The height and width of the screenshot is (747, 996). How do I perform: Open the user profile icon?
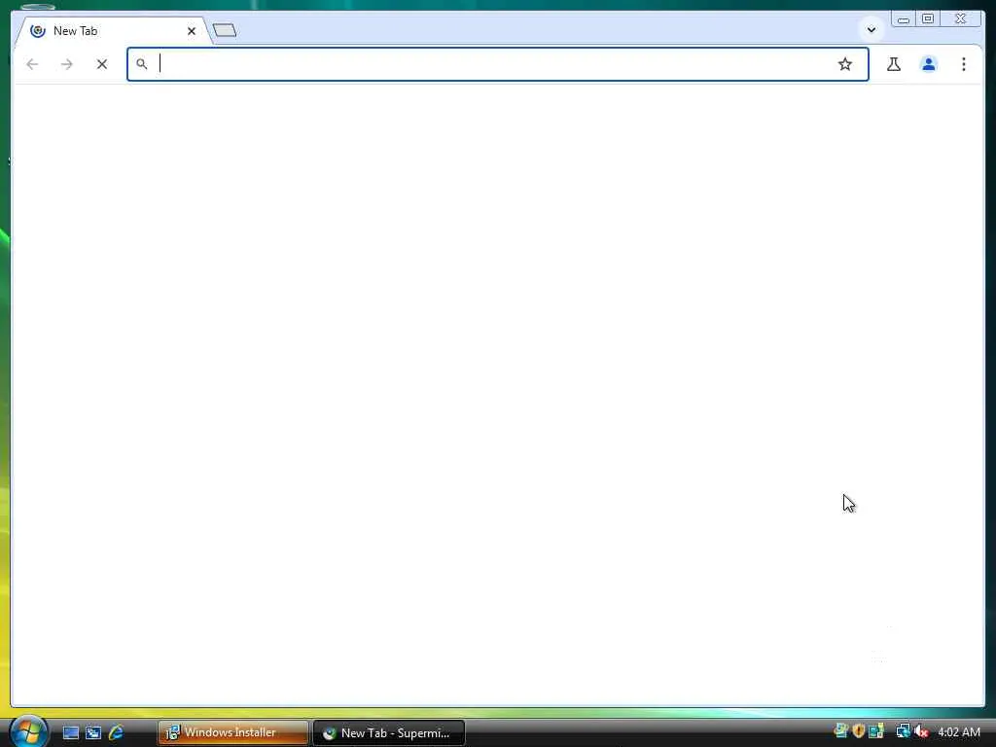(929, 64)
